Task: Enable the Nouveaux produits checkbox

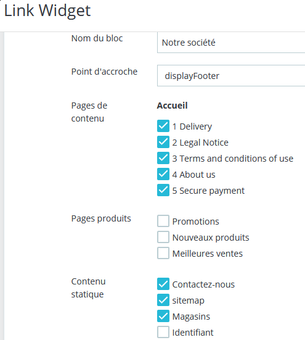Action: click(x=163, y=237)
